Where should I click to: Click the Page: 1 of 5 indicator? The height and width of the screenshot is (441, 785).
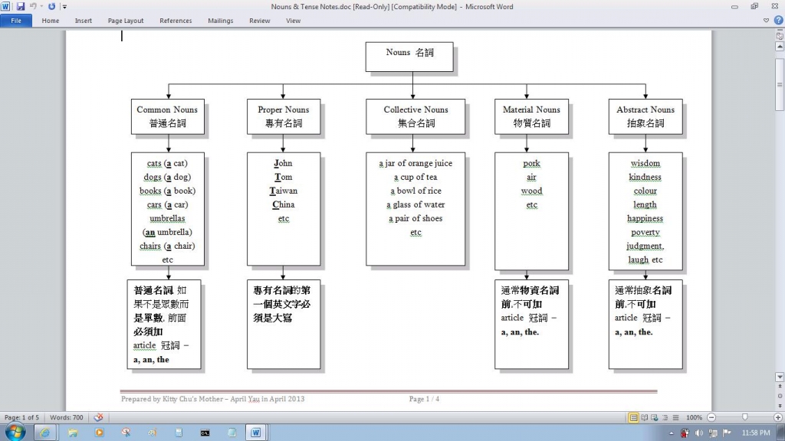(x=23, y=417)
